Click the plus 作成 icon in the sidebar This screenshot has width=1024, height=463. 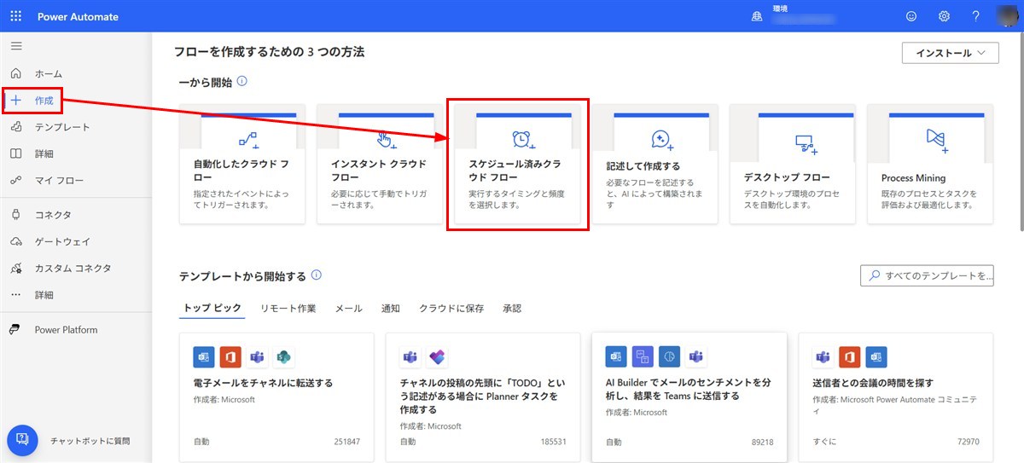[16, 100]
